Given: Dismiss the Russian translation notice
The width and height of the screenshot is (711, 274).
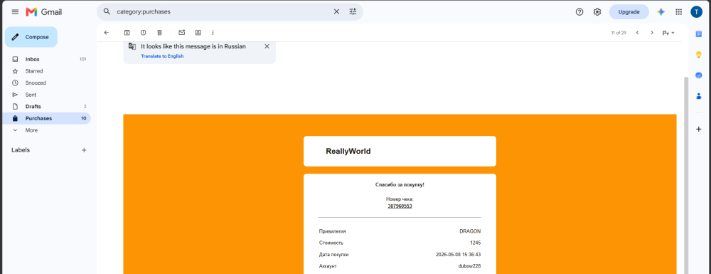Looking at the screenshot, I should pyautogui.click(x=267, y=46).
